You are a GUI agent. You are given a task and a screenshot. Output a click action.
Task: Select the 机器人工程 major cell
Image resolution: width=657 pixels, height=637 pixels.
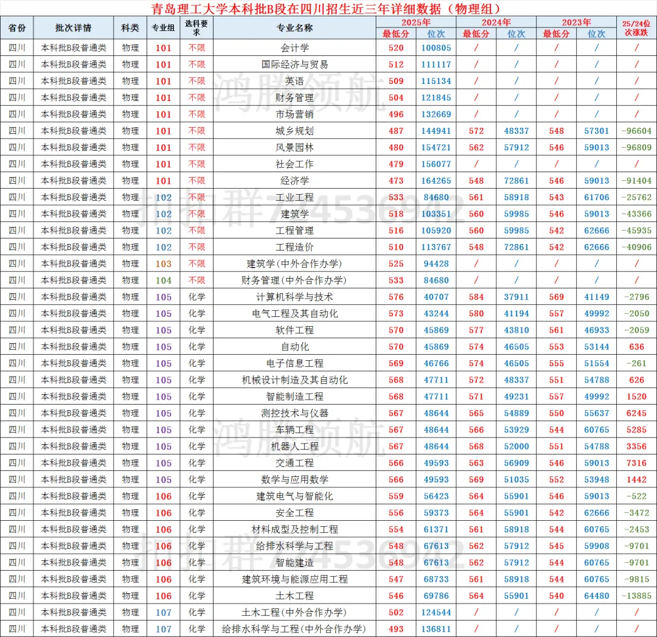294,447
